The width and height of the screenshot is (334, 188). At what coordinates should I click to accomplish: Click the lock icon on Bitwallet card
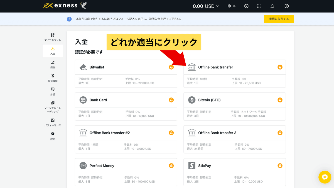tap(171, 67)
